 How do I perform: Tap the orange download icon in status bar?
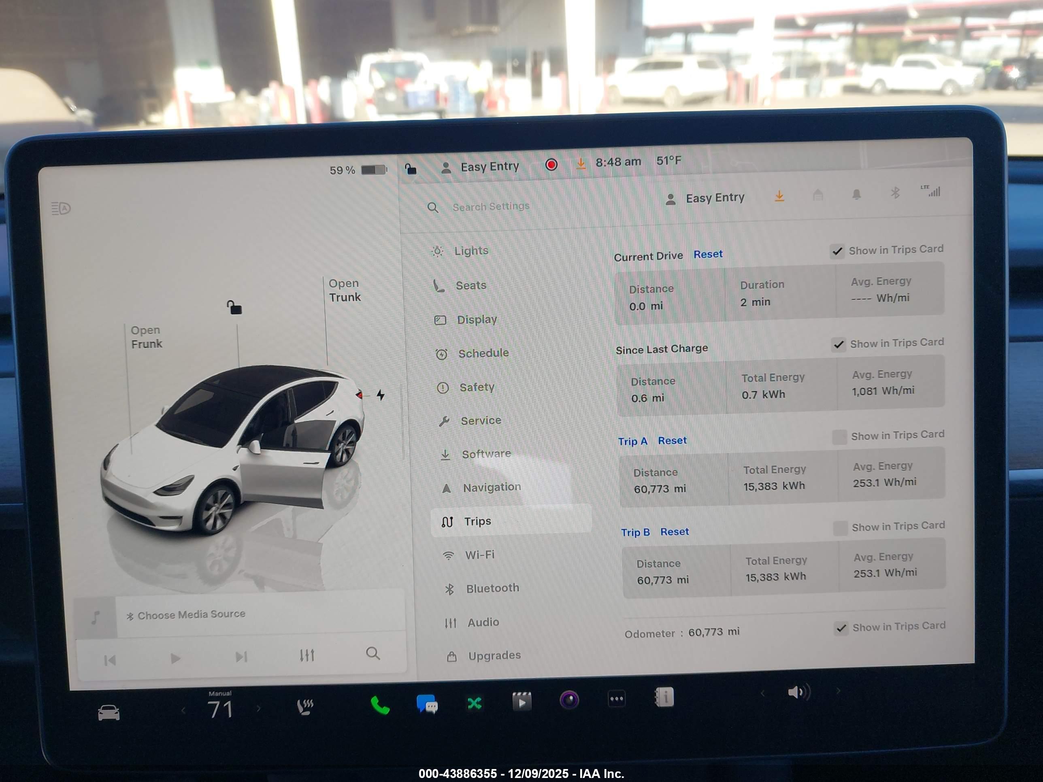coord(581,163)
